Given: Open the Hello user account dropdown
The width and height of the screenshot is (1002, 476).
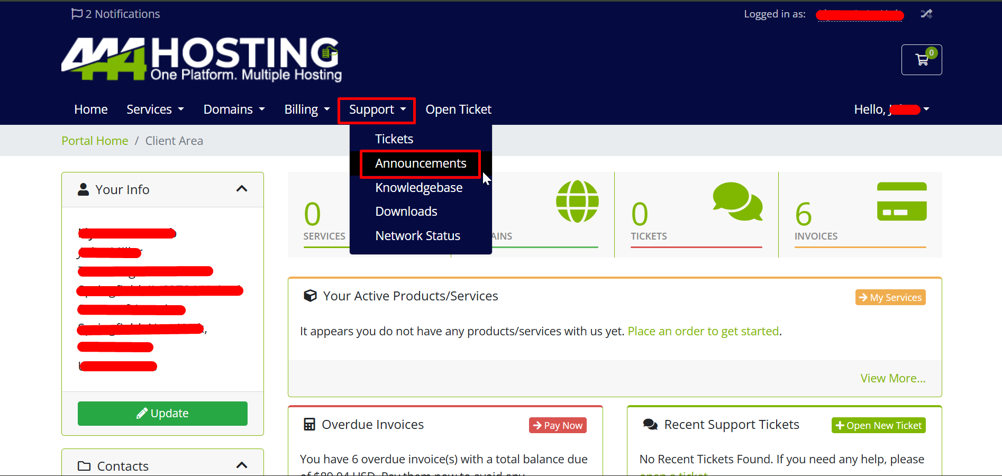Looking at the screenshot, I should click(891, 109).
